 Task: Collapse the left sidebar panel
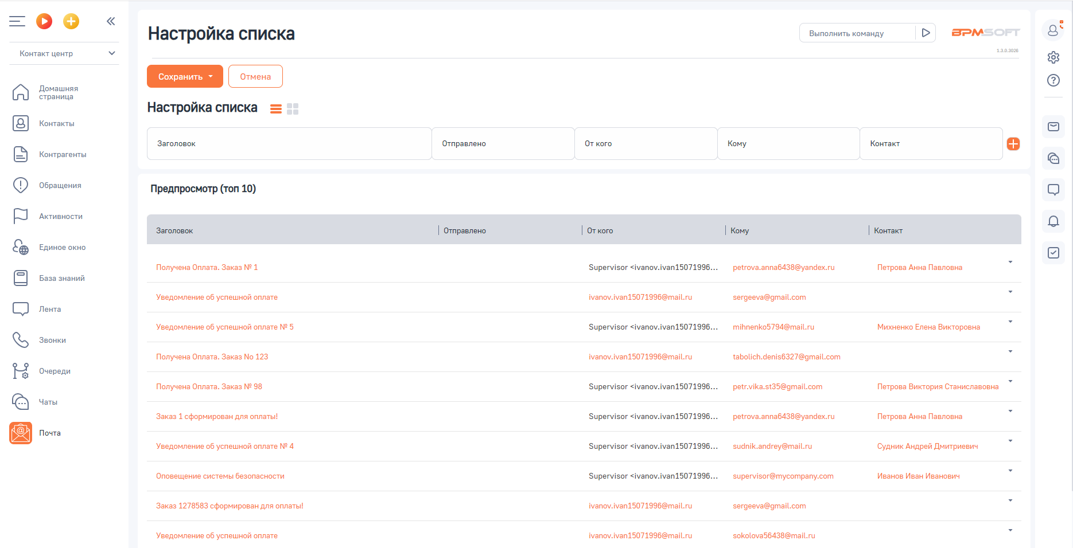click(x=111, y=21)
